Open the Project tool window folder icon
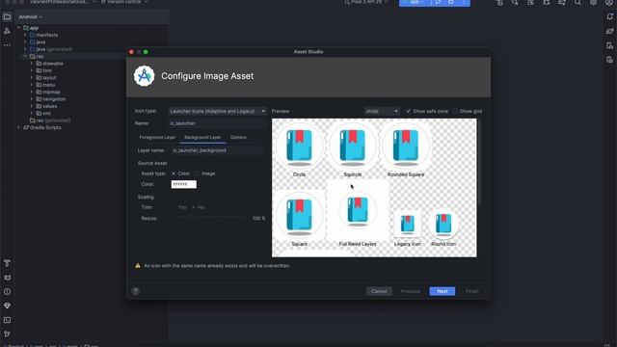This screenshot has height=347, width=617. 7,17
